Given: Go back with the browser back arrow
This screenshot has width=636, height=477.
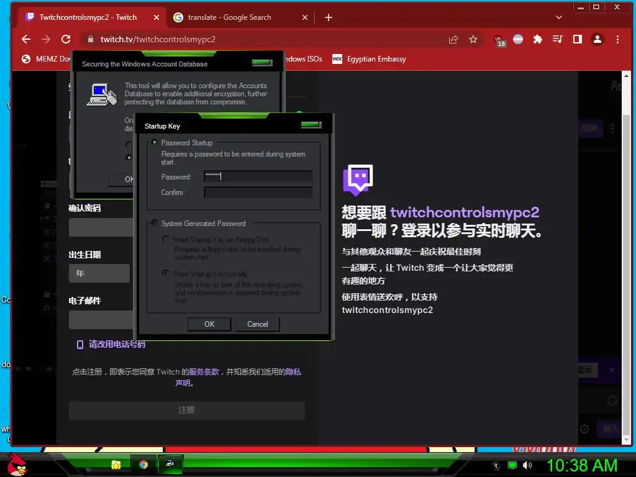Looking at the screenshot, I should pyautogui.click(x=26, y=39).
